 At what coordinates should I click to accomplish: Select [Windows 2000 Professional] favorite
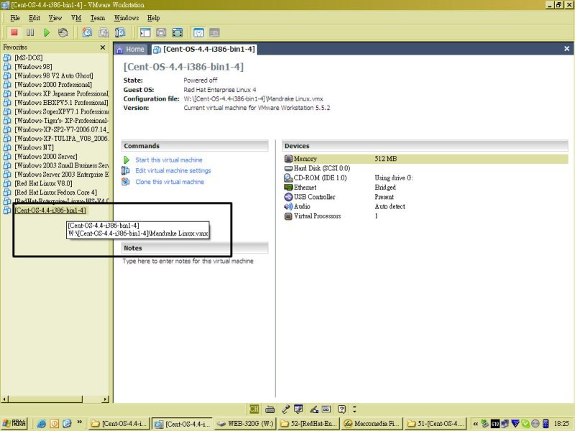click(53, 85)
